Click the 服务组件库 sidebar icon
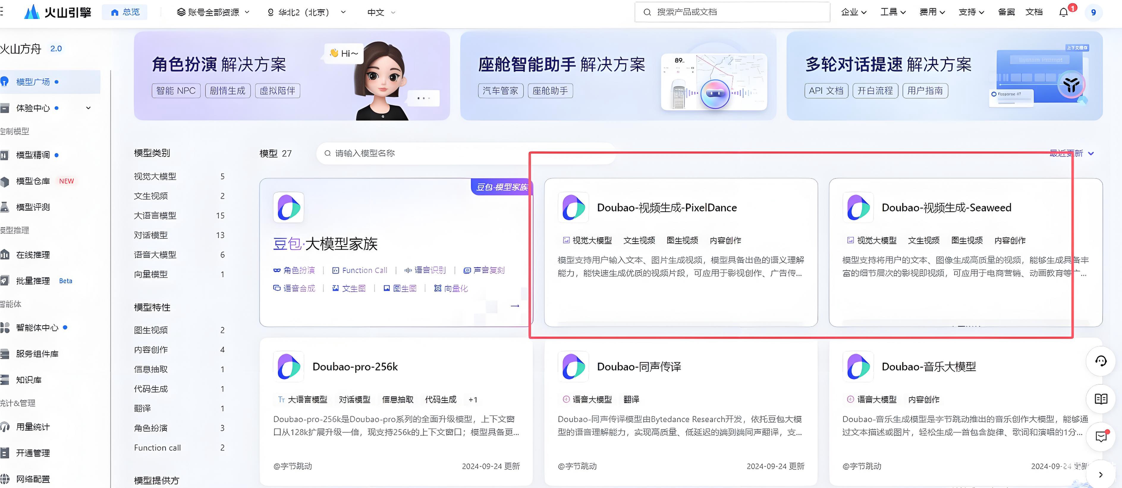Viewport: 1122px width, 488px height. click(4, 354)
